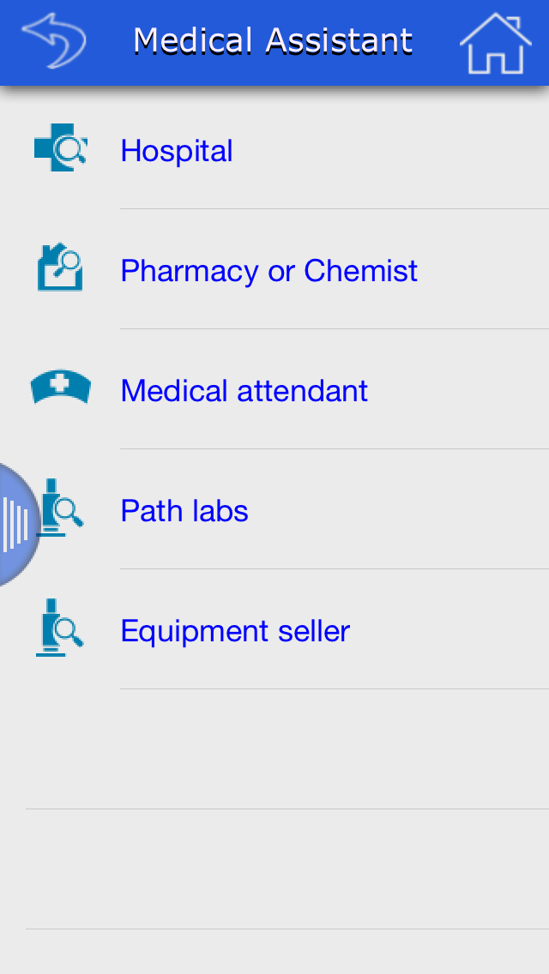Go to home via house icon
The height and width of the screenshot is (974, 549).
tap(496, 43)
